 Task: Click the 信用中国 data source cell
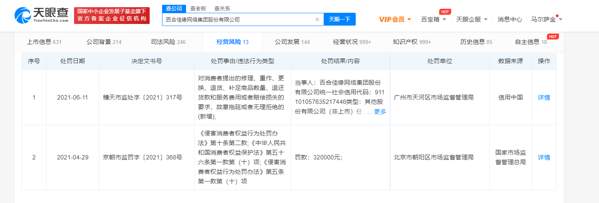pos(511,98)
